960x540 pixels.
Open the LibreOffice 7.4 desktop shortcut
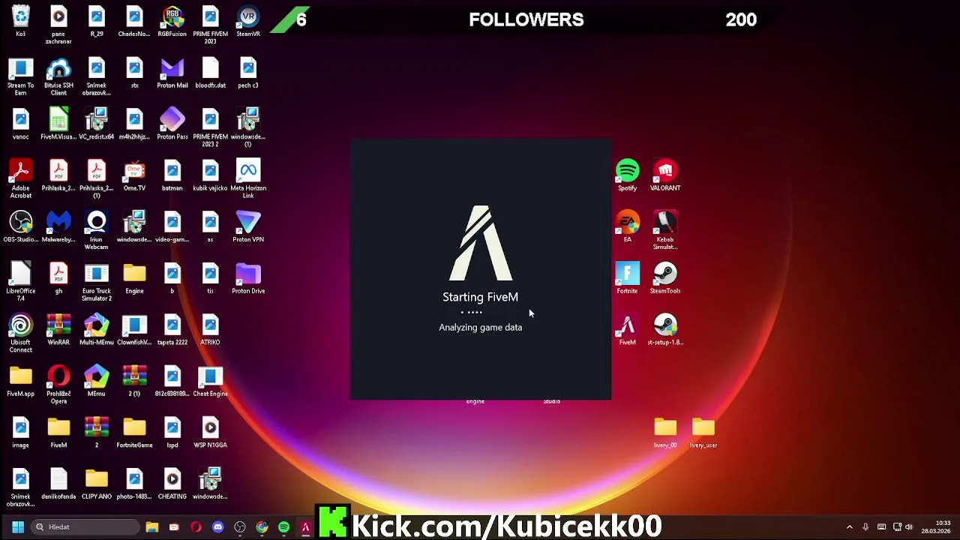(x=21, y=282)
